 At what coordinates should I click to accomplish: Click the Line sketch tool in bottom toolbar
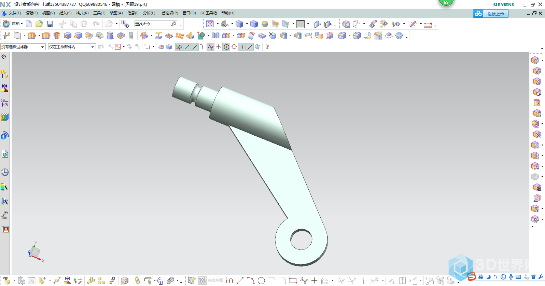coord(240,281)
